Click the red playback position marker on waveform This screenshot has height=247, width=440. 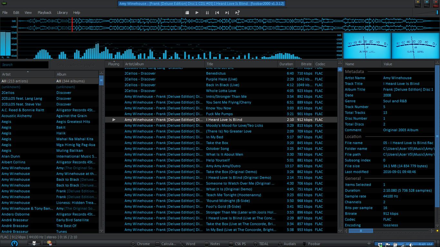coord(72,24)
